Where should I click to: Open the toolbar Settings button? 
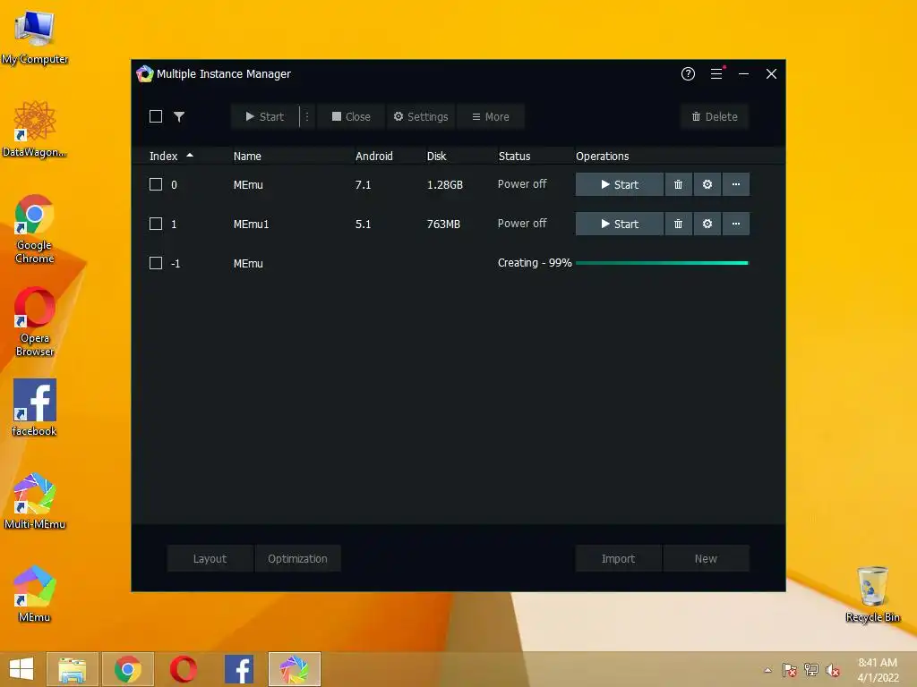[421, 116]
